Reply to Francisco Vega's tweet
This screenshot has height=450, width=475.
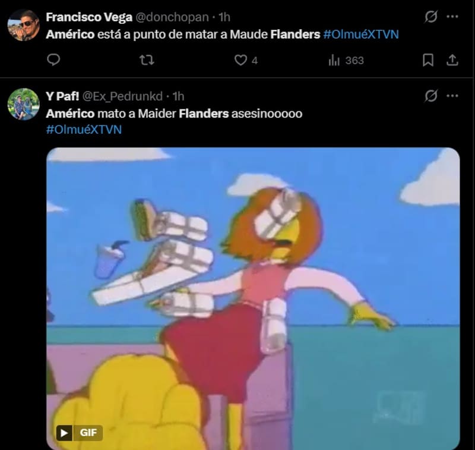coord(53,59)
